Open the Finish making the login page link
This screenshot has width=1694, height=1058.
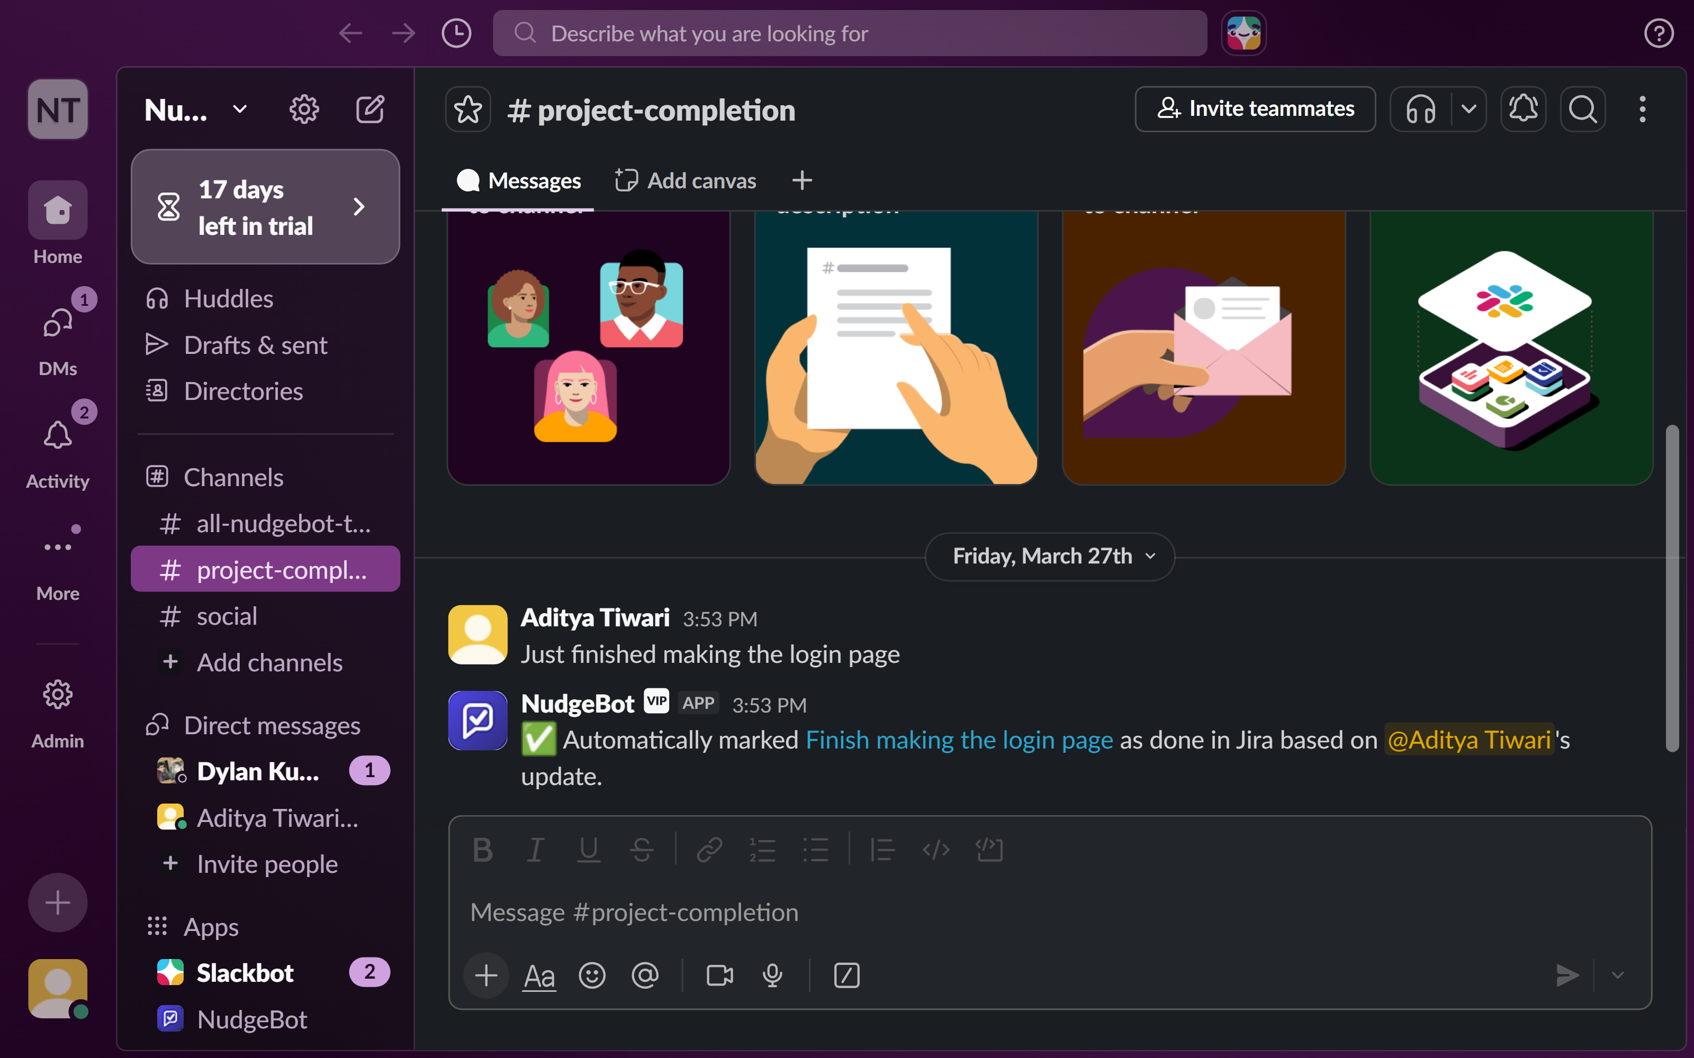coord(959,740)
